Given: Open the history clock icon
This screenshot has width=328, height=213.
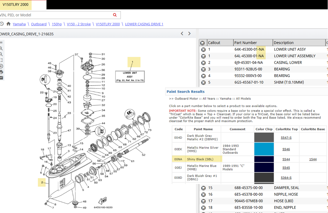Looking at the screenshot, I should [x=2, y=24].
